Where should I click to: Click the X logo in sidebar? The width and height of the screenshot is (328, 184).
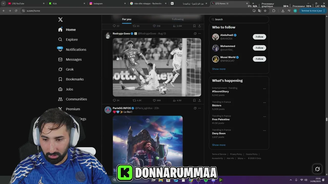point(60,20)
